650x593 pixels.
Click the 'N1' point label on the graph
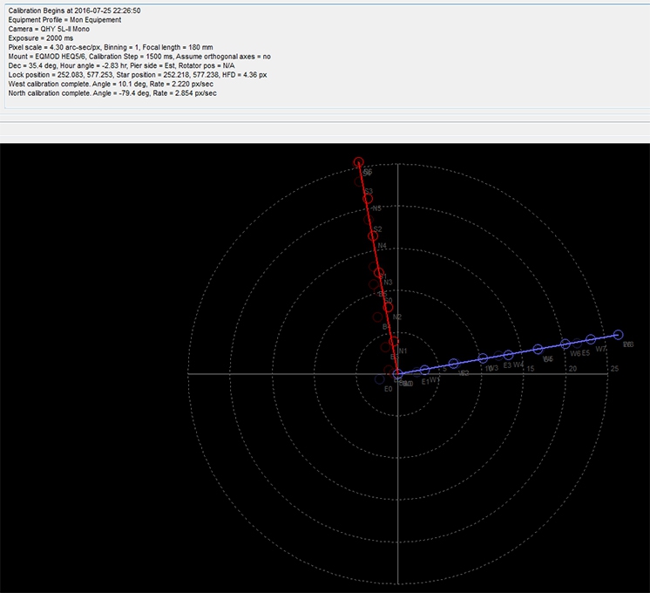point(403,351)
